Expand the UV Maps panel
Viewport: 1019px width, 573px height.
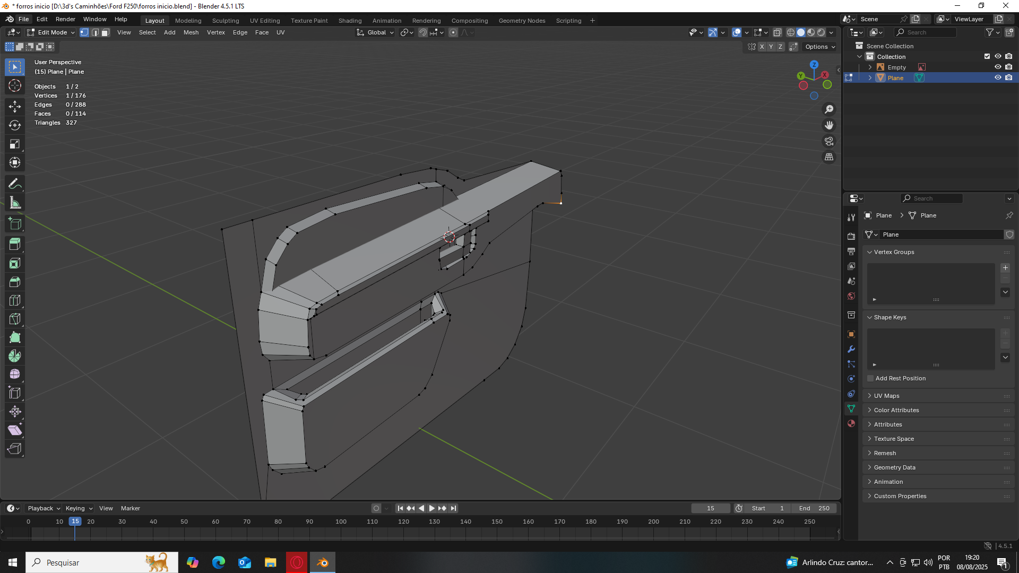coord(886,396)
